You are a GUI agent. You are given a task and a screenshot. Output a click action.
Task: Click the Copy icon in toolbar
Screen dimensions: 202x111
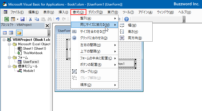pyautogui.click(x=37, y=19)
